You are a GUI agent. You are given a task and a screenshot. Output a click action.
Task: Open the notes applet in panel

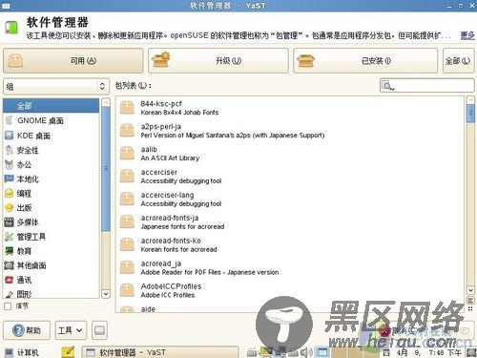(68, 352)
